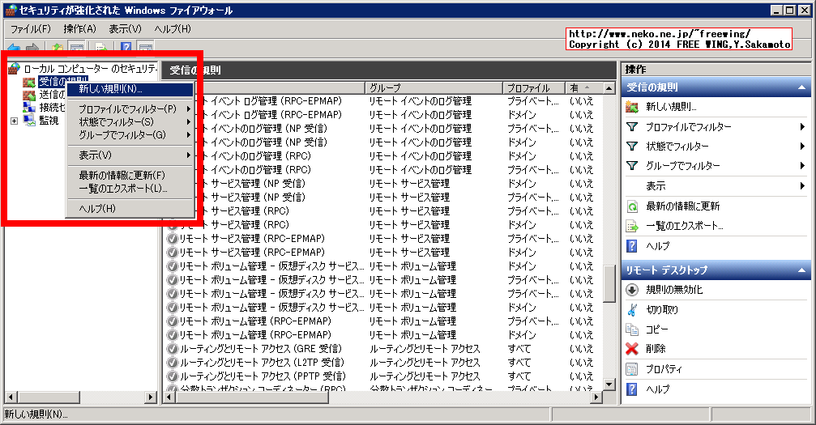Open arrow beside グループでフィルター in actions pane
The height and width of the screenshot is (425, 816).
tap(802, 165)
